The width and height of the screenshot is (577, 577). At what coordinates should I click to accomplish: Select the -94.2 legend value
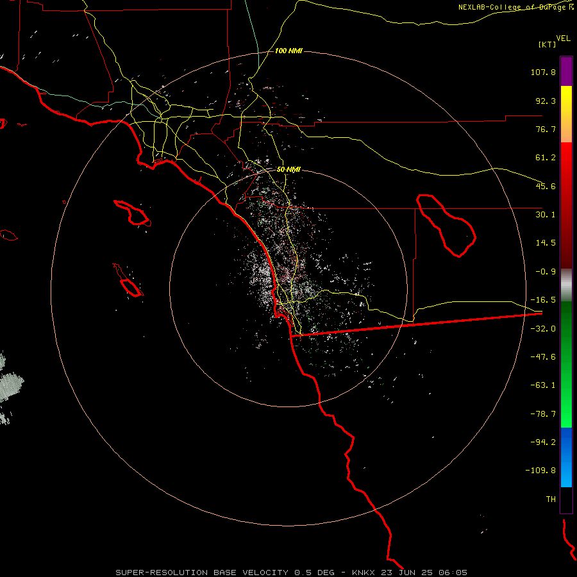click(543, 442)
